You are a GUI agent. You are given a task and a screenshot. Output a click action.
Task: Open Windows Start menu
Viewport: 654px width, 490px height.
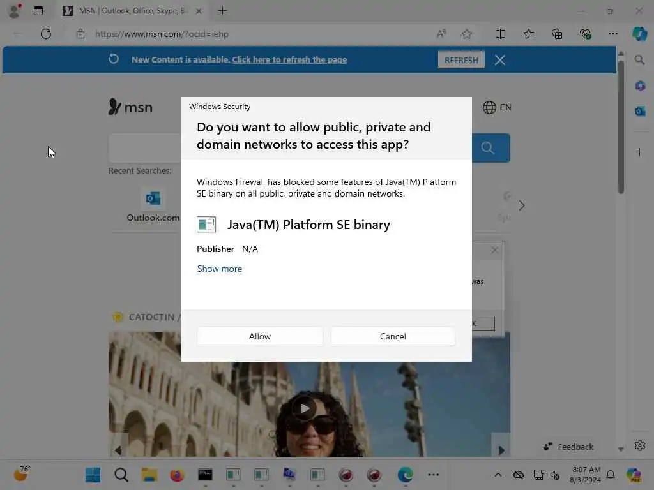tap(93, 475)
